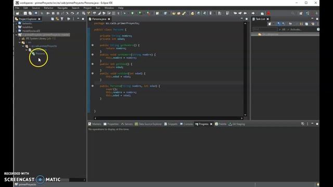333x187 pixels.
Task: Click the Back navigation arrow in toolbar
Action: coord(245,14)
